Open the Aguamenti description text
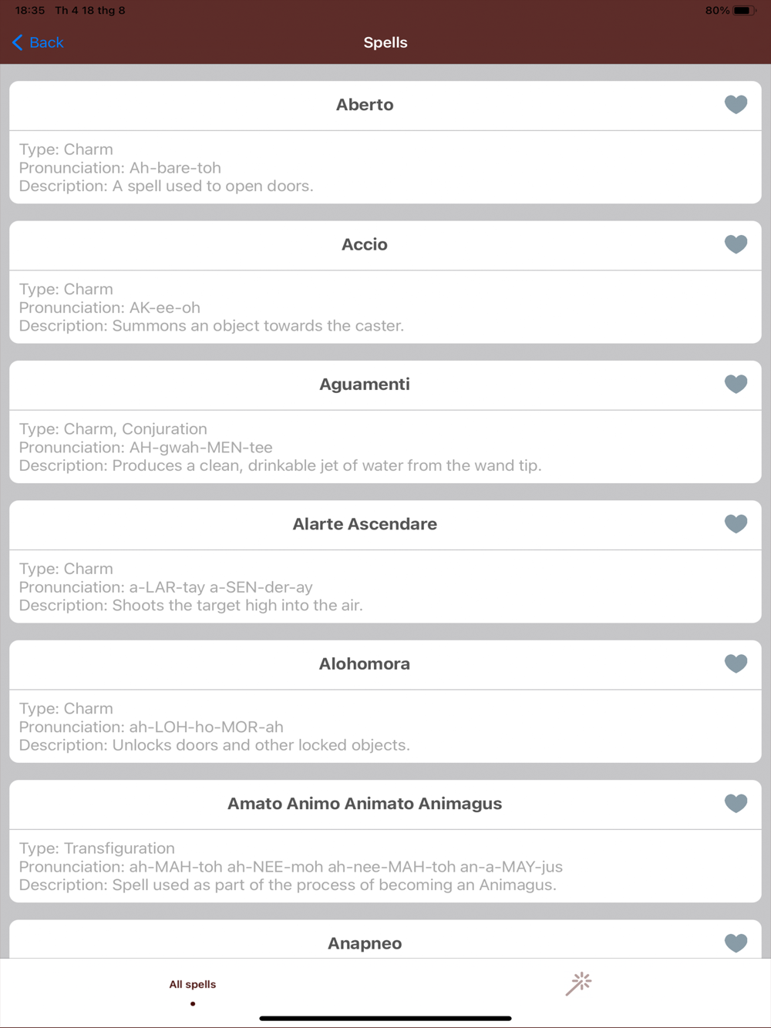Image resolution: width=771 pixels, height=1028 pixels. [280, 465]
